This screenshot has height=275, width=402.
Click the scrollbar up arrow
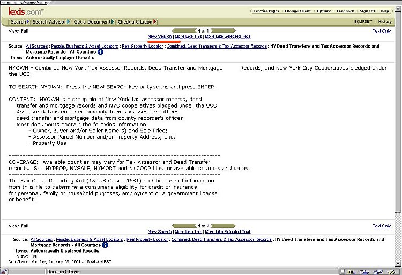(x=398, y=9)
